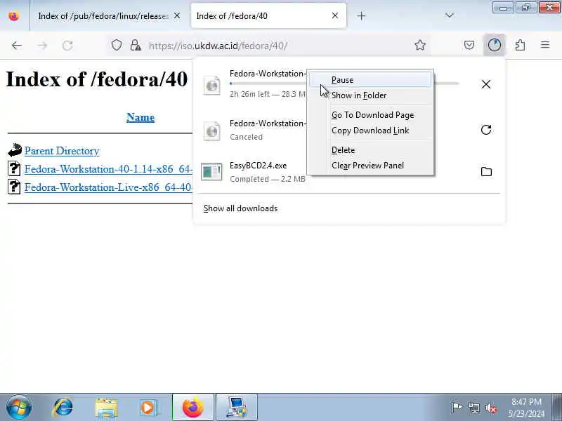Viewport: 562px width, 421px height.
Task: Open a new tab with plus button
Action: pos(361,15)
